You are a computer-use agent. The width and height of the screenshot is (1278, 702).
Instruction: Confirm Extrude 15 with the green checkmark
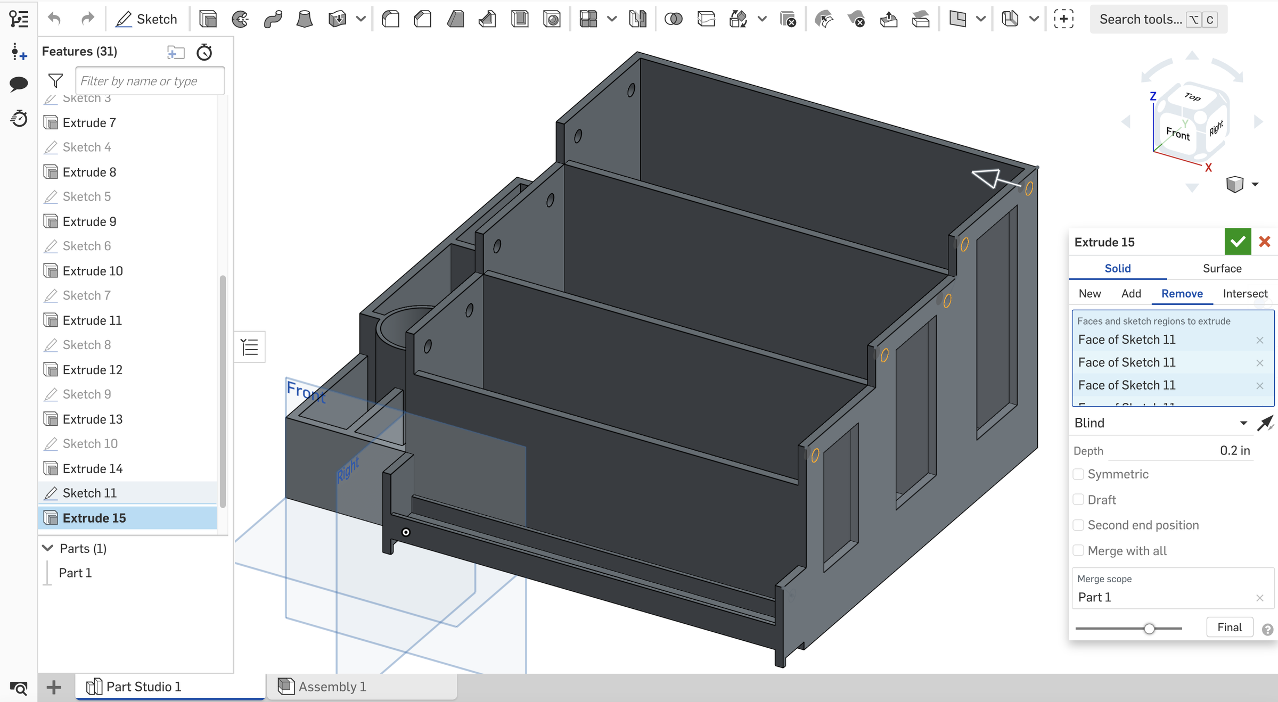point(1238,242)
